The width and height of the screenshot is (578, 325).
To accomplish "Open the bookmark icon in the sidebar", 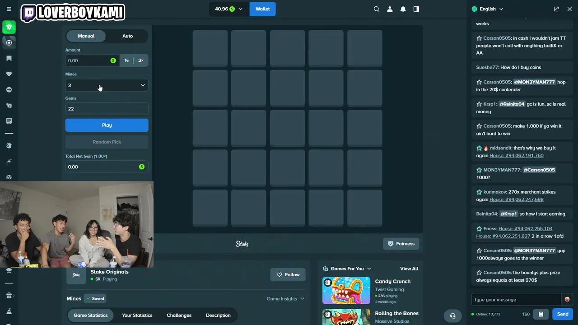I will pyautogui.click(x=9, y=58).
